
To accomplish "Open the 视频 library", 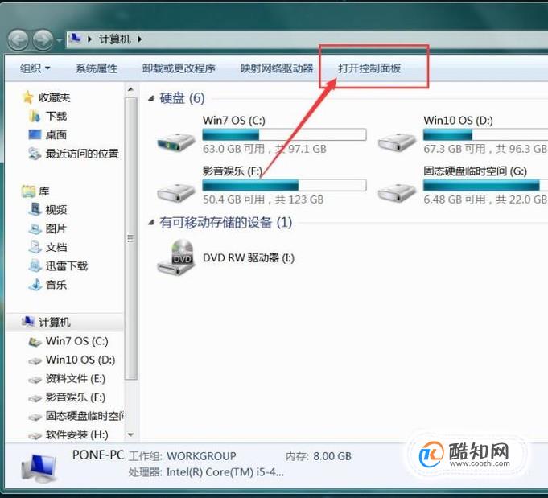I will click(x=56, y=210).
